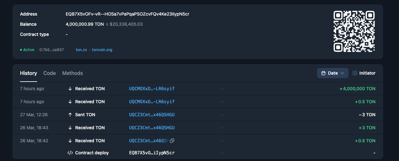Screen dimensions: 399x161
Task: Select the History tab
Action: point(28,73)
